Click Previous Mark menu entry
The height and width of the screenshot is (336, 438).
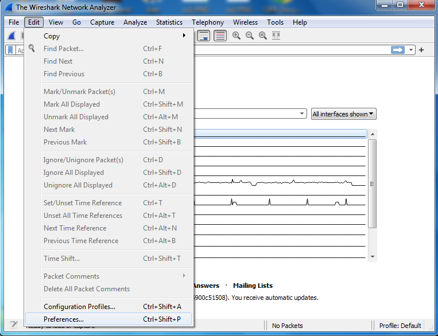click(x=108, y=142)
